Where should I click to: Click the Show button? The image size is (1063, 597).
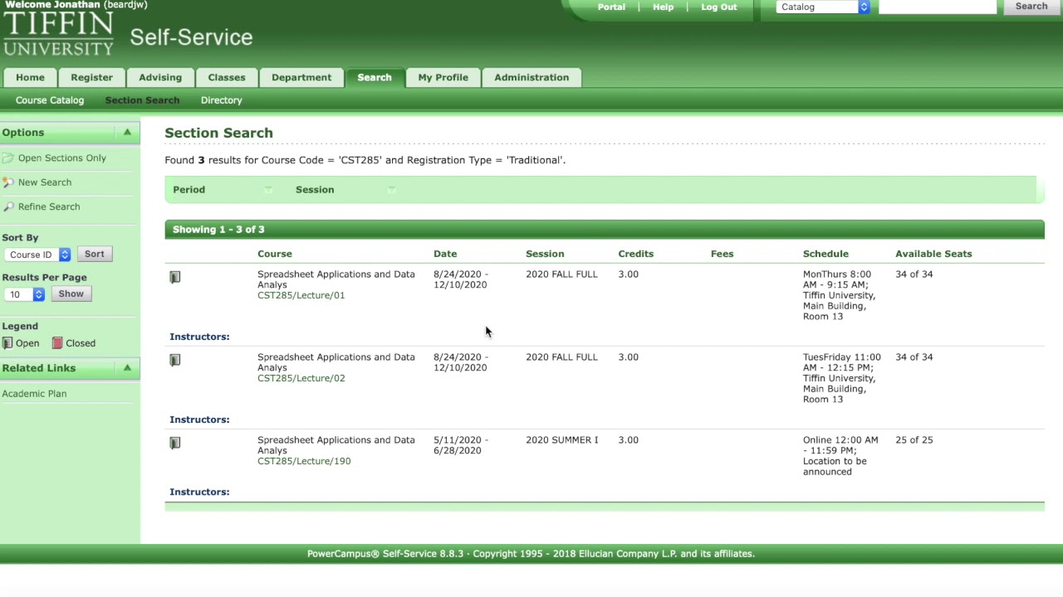(x=71, y=294)
